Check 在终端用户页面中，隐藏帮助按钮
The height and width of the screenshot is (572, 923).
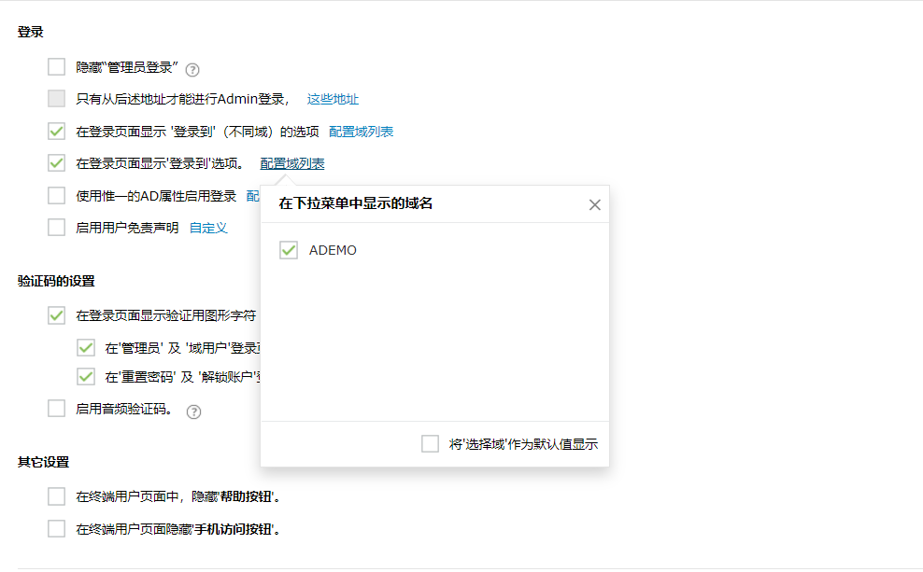(x=55, y=495)
